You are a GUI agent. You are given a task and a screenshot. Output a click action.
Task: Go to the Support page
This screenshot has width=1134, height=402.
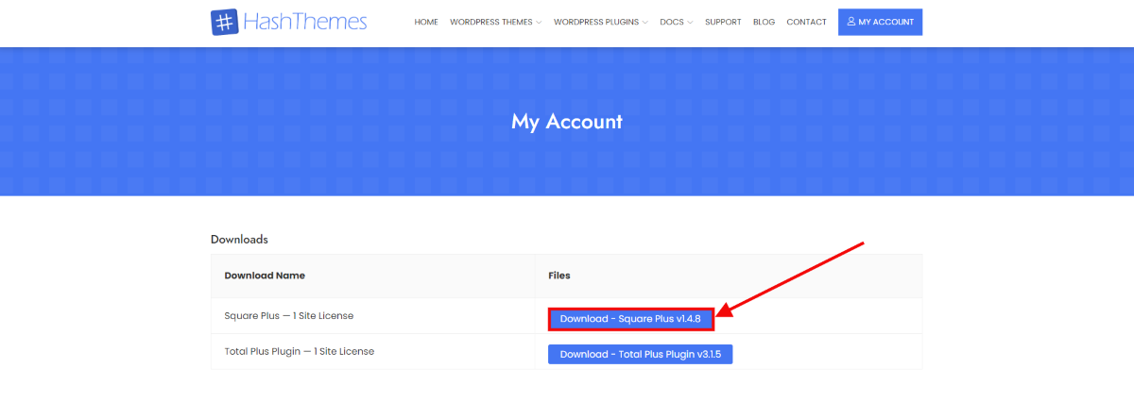tap(723, 22)
